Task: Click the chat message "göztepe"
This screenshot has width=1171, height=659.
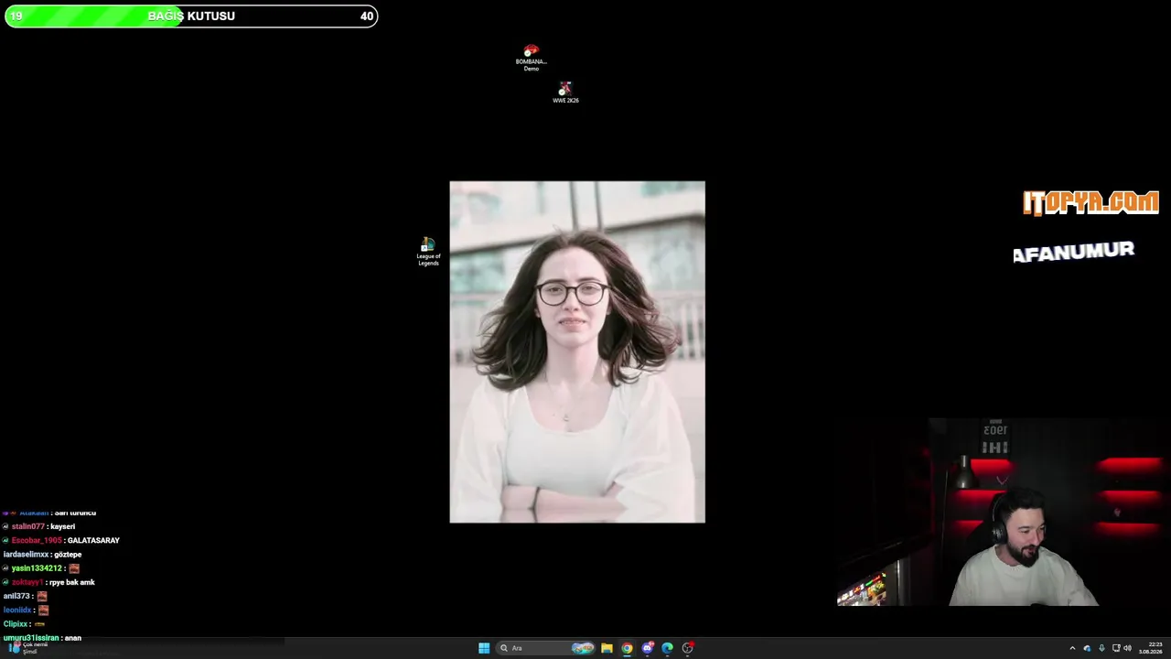Action: click(69, 555)
